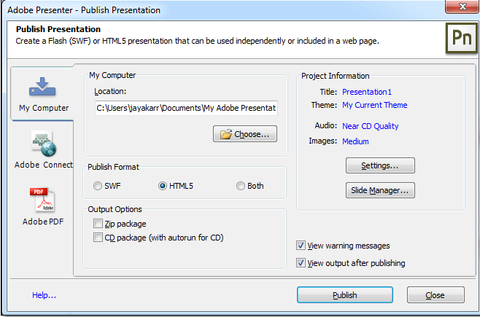Screen dimensions: 480x317
Task: Enable the Zip package option
Action: click(x=98, y=224)
